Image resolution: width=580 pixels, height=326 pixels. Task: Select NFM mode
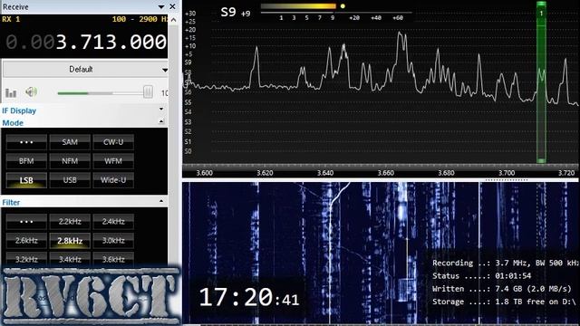coord(70,161)
